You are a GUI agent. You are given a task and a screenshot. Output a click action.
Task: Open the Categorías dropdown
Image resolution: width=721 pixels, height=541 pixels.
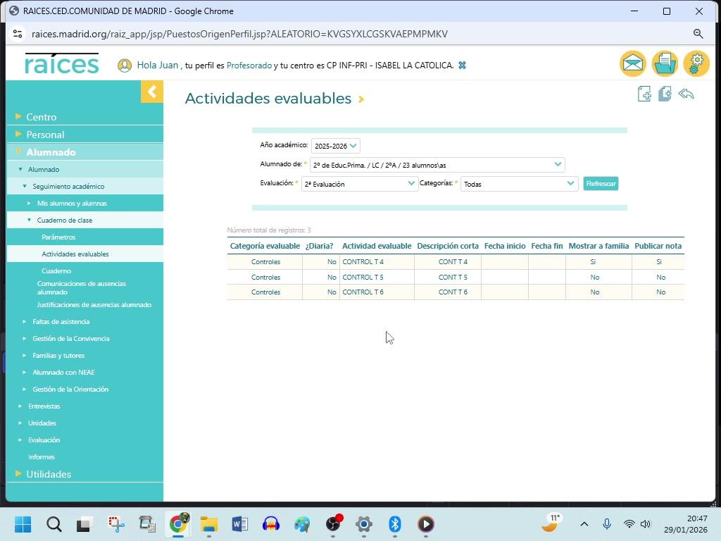pyautogui.click(x=519, y=184)
